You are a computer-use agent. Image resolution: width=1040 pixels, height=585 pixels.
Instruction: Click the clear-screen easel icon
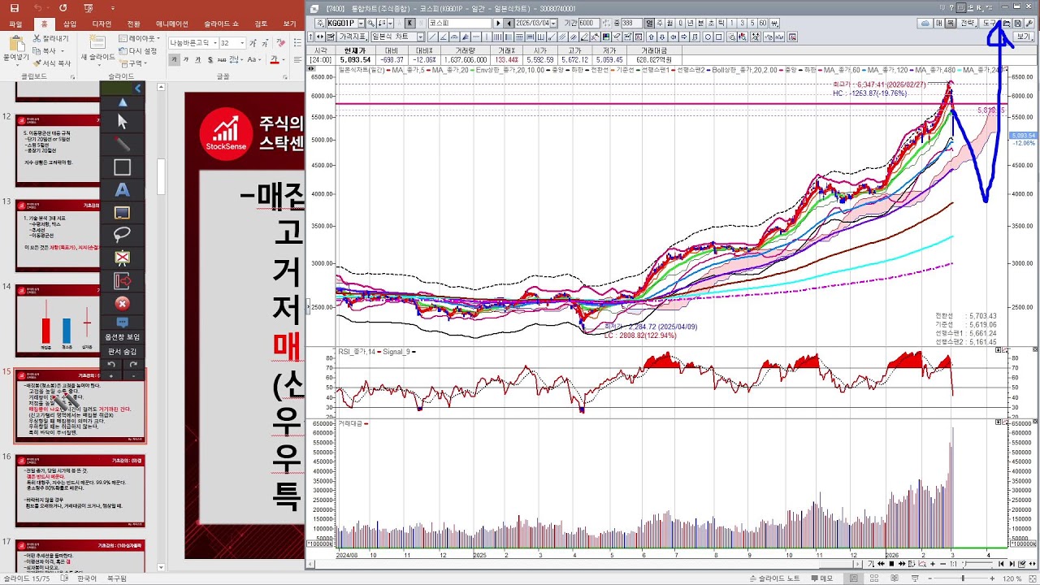pos(123,258)
